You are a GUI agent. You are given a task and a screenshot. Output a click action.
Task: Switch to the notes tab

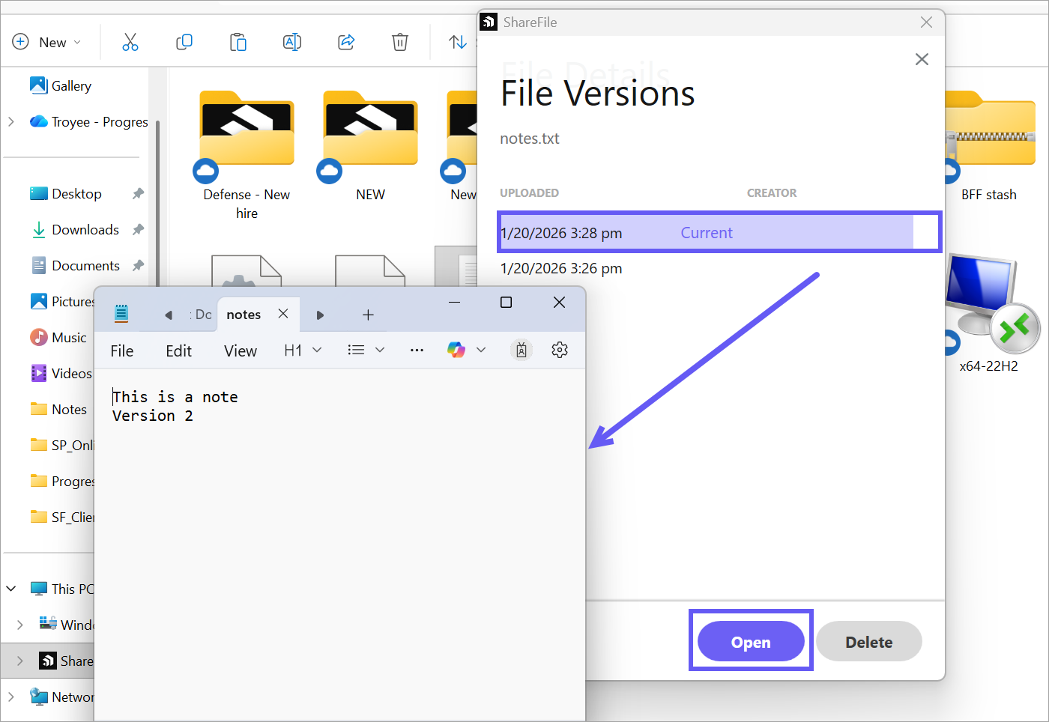(x=243, y=314)
